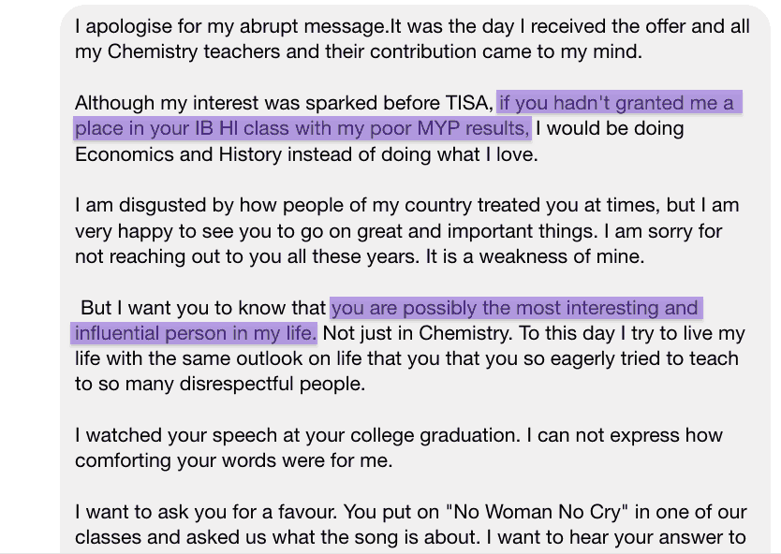Viewport: 781px width, 554px height.
Task: Click "classes and asked us what" line
Action: [x=410, y=537]
